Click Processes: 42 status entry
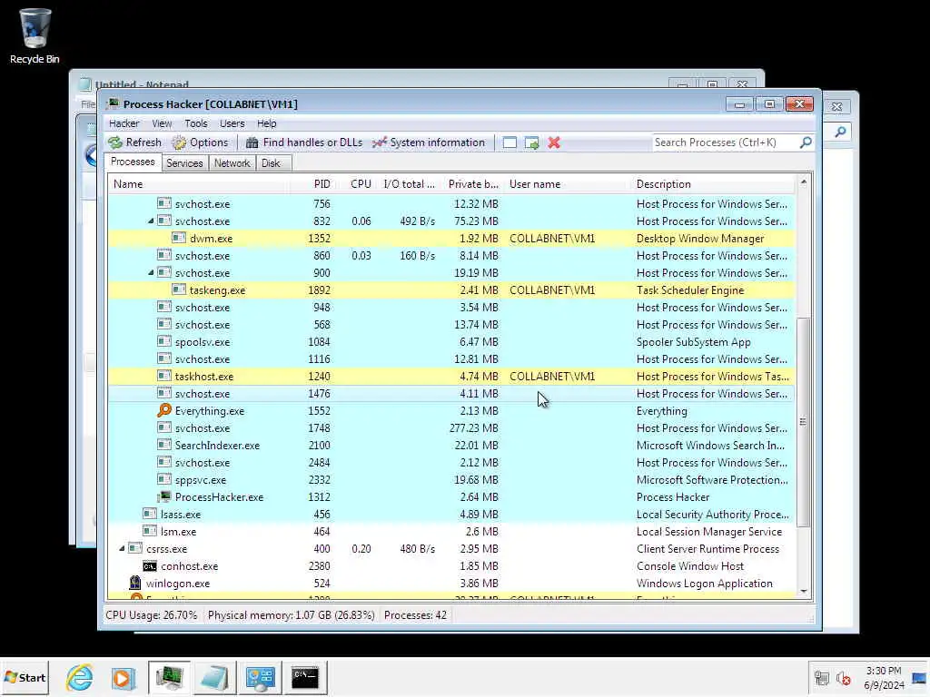930x697 pixels. [415, 615]
